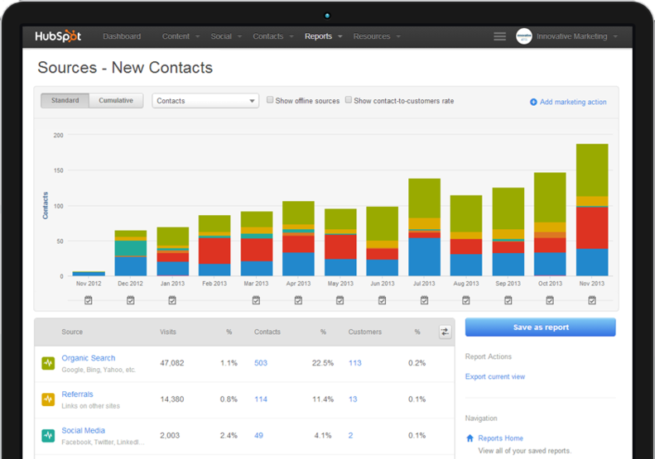Click the Reports Home house icon
The height and width of the screenshot is (459, 655).
pyautogui.click(x=470, y=438)
